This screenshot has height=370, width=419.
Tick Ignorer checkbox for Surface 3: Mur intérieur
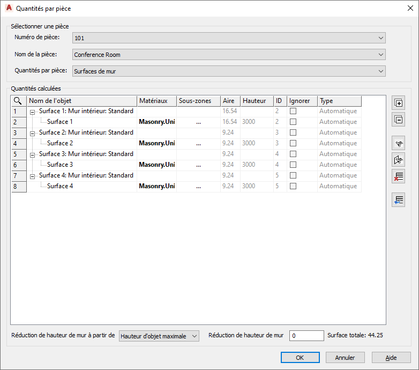coord(293,154)
